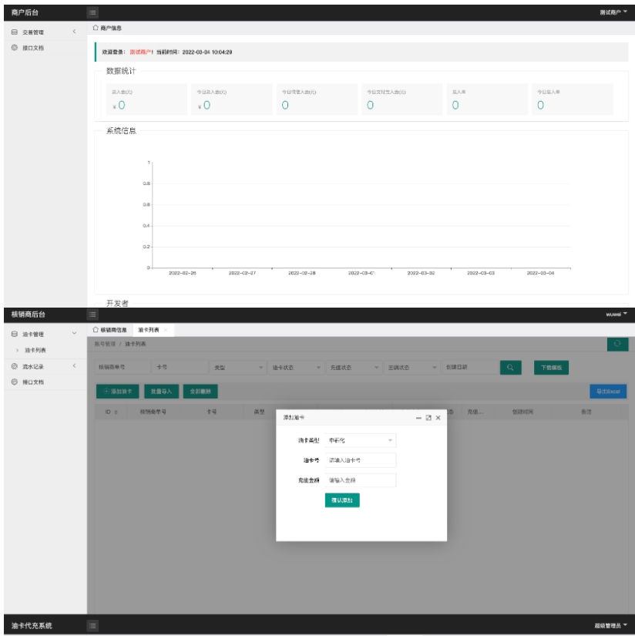The height and width of the screenshot is (636, 635).
Task: Click the 流水记录 icon in left sidebar
Action: click(13, 364)
